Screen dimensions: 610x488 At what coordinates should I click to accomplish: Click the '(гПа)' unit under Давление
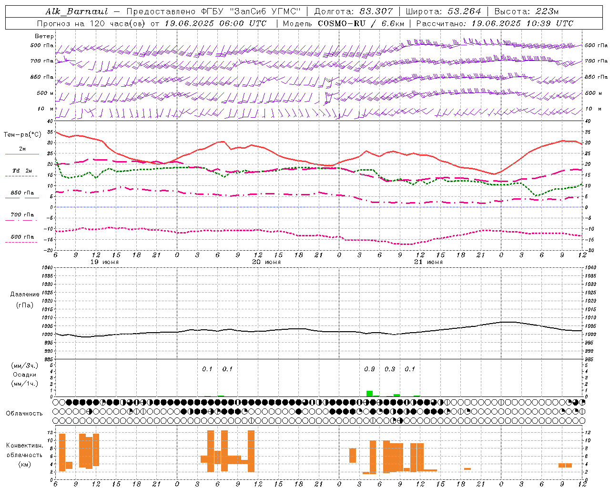click(25, 305)
